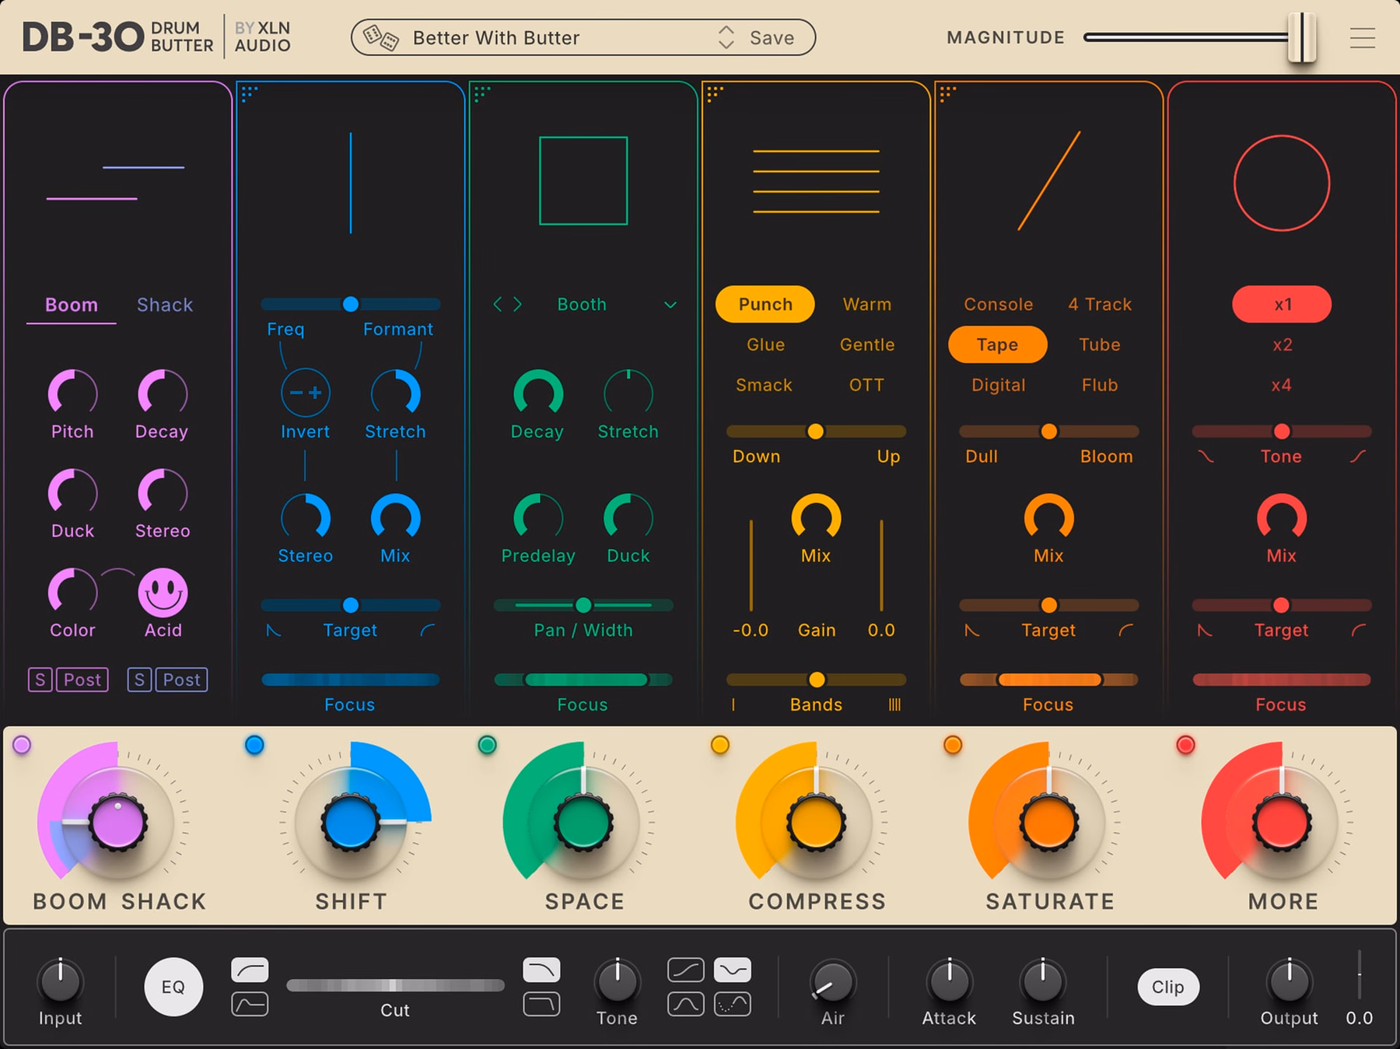This screenshot has width=1400, height=1049.
Task: Click the Magnitude slider handle
Action: pyautogui.click(x=1302, y=37)
